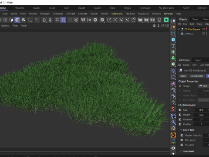Viewport: 209px width, 157px height.
Task: Switch to the Sculpt layout tab
Action: pyautogui.click(x=52, y=8)
